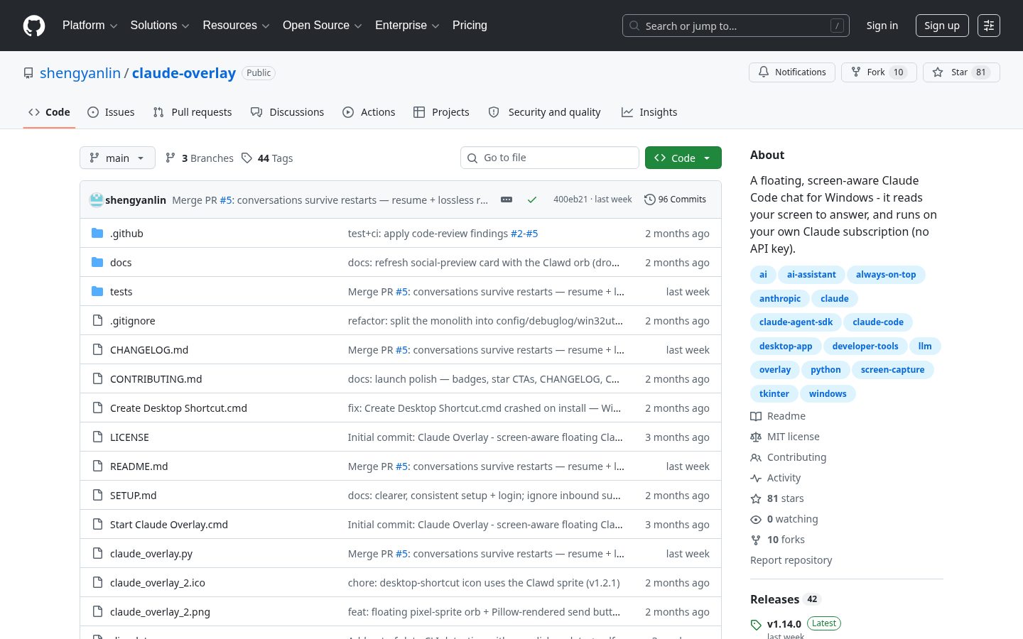Click the GitHub logo home icon
Viewport: 1023px width, 639px height.
34,26
